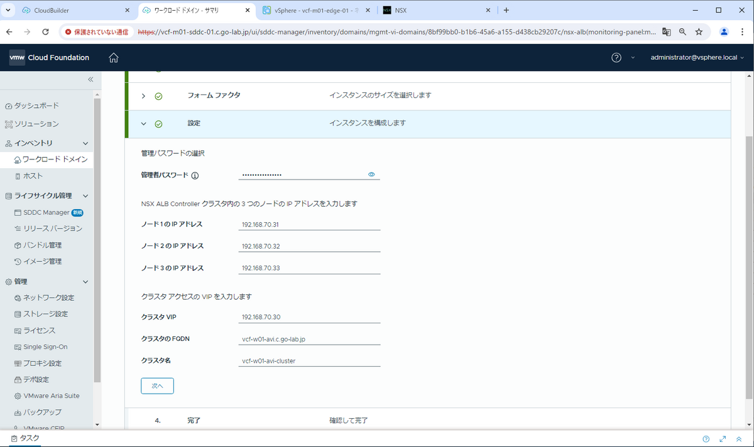Screen dimensions: 754x447
Task: Click the 管理者パスワード info icon
Action: [x=195, y=176]
